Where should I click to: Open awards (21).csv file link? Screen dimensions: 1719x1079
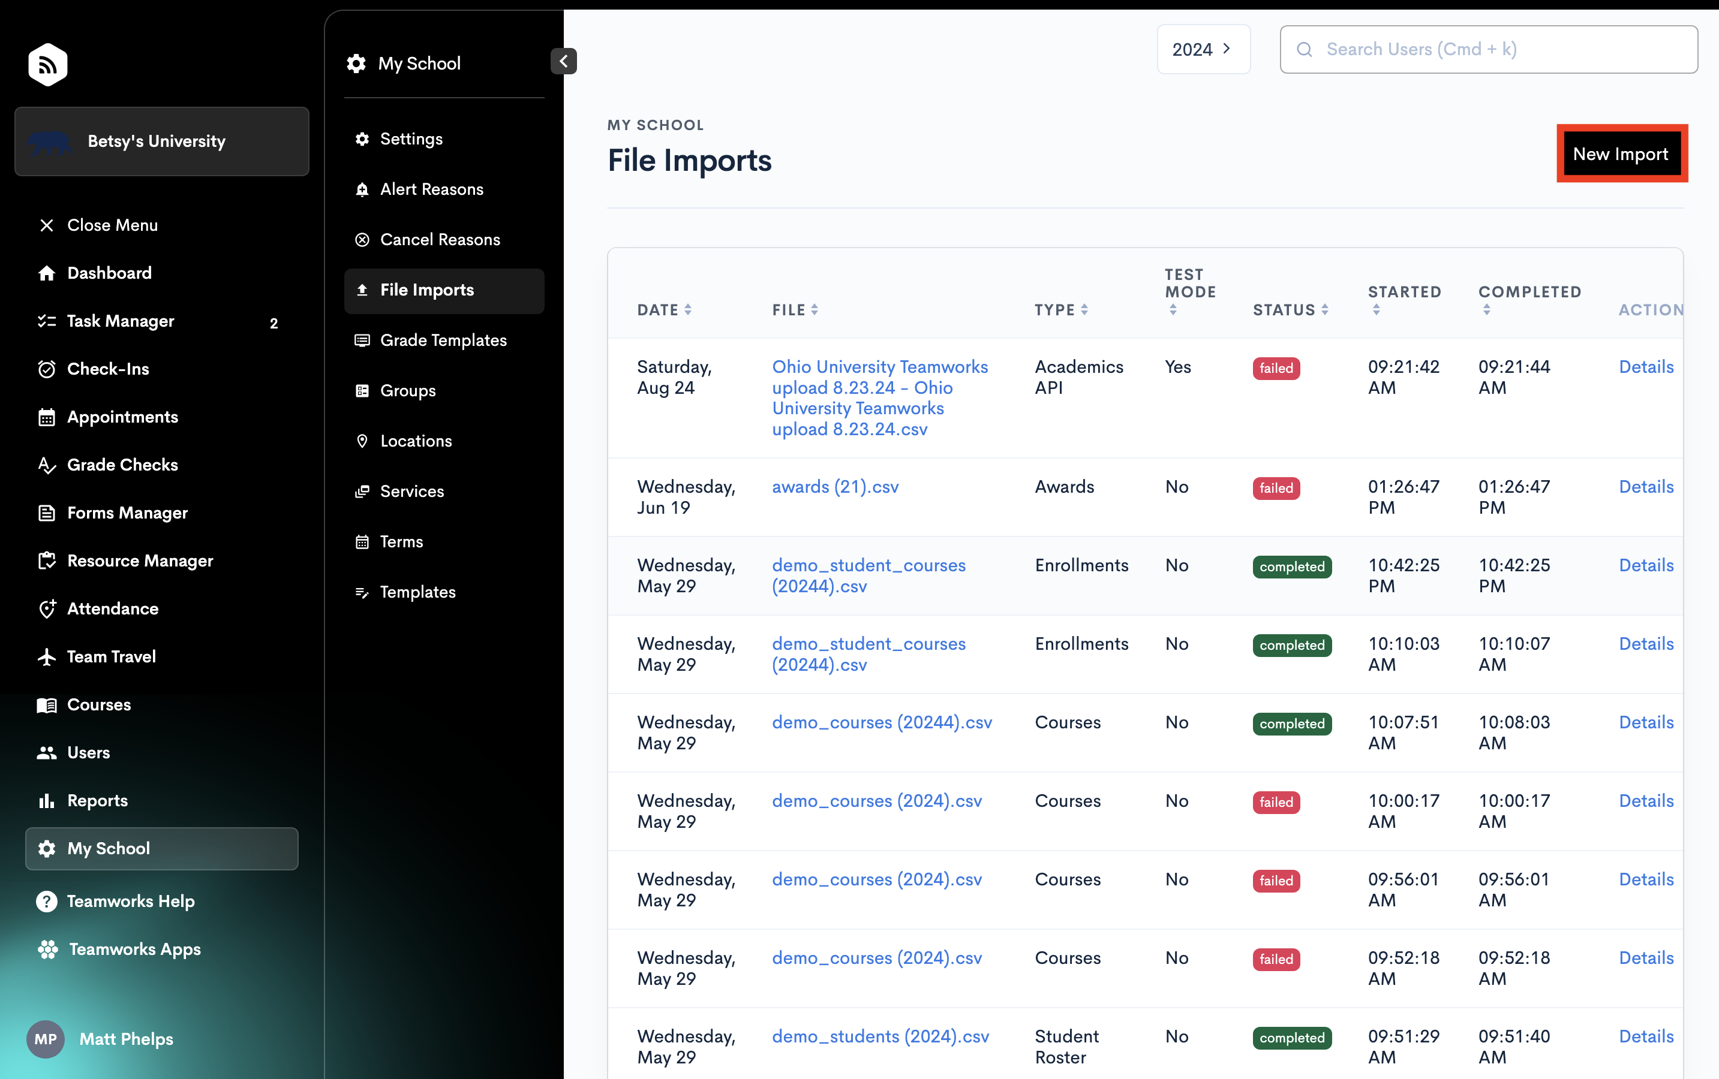pos(834,487)
